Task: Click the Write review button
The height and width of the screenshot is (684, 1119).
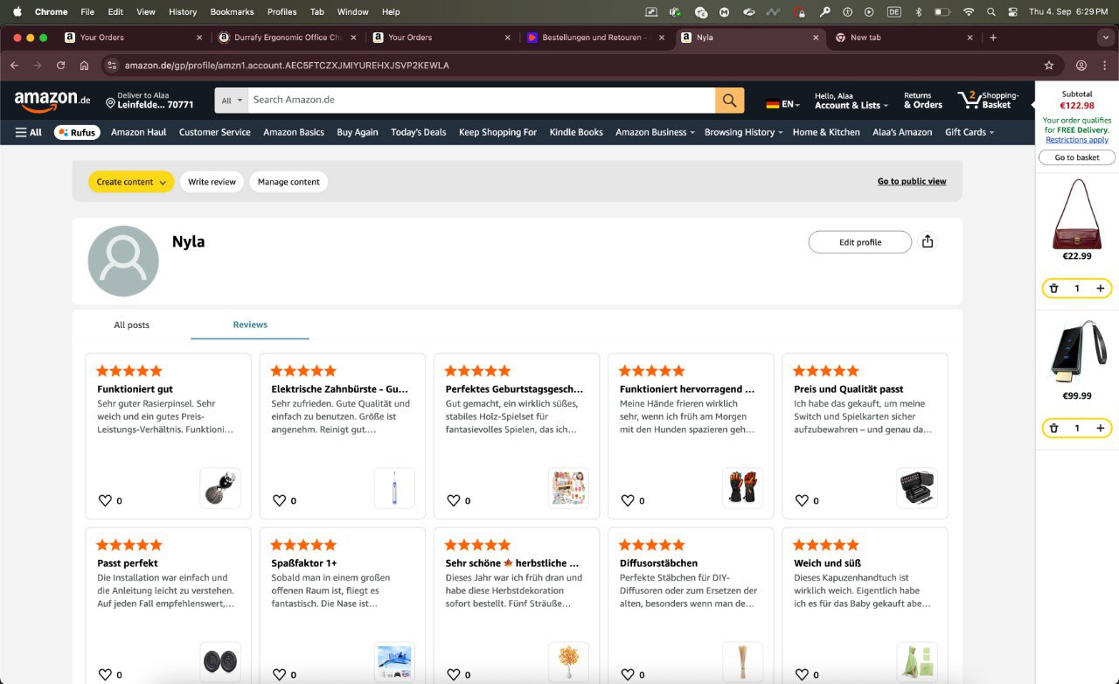Action: click(212, 182)
